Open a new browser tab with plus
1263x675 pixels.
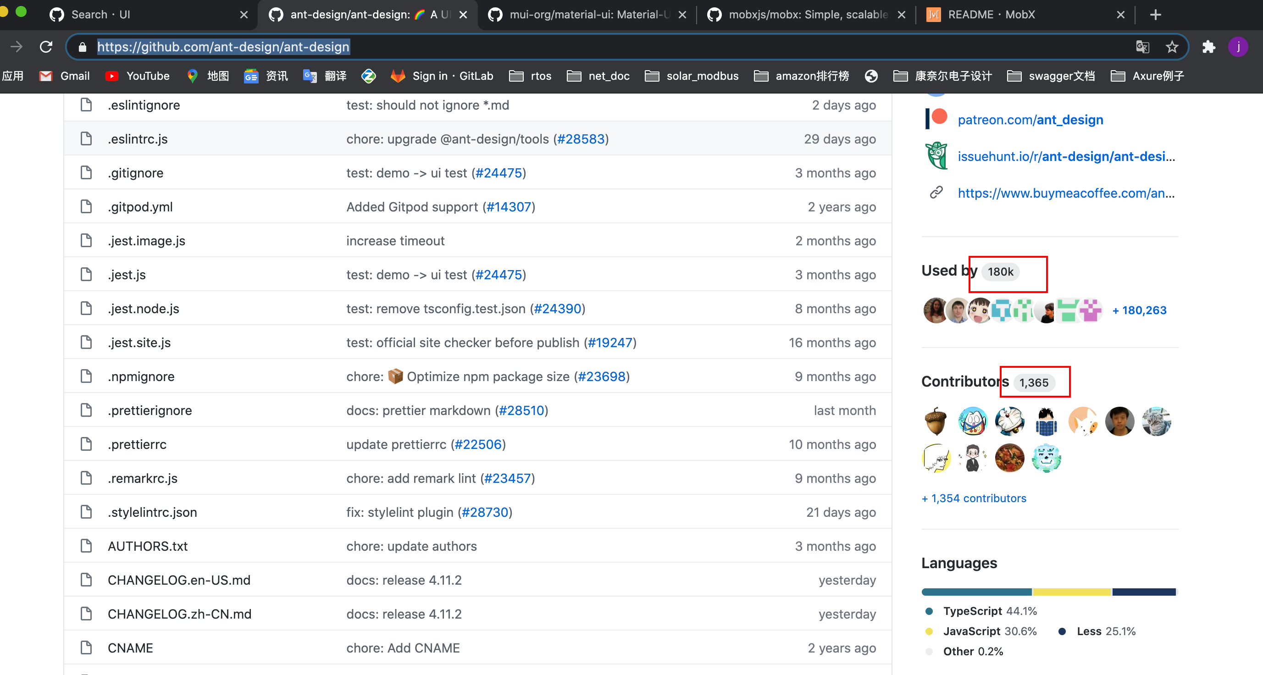1155,15
